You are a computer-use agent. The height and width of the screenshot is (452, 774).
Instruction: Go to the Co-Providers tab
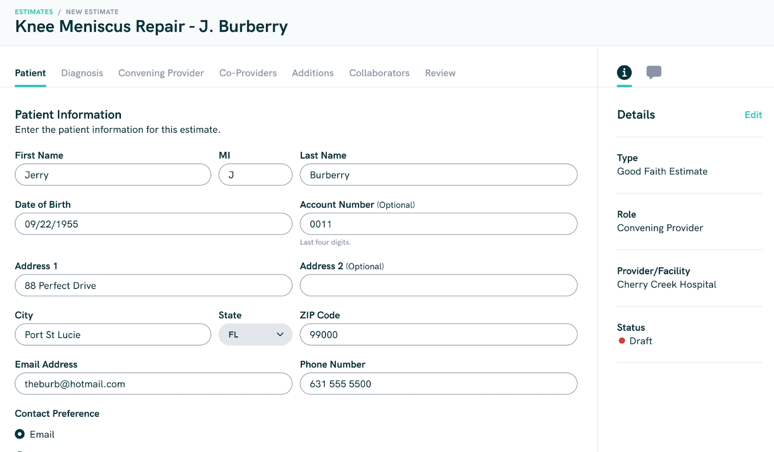pyautogui.click(x=248, y=73)
